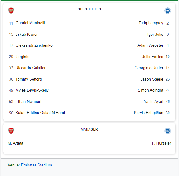The width and height of the screenshot is (179, 176).
Task: Open Arsenal manager M. Arteta
Action: 16,143
